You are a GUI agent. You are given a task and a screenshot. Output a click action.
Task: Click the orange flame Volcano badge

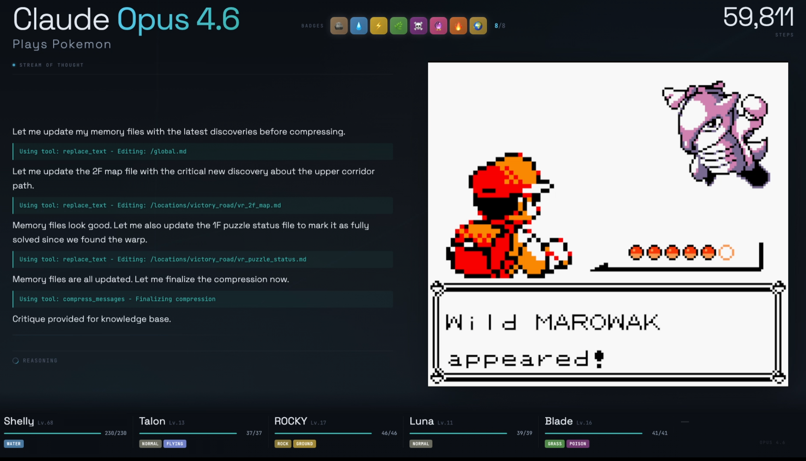point(458,26)
